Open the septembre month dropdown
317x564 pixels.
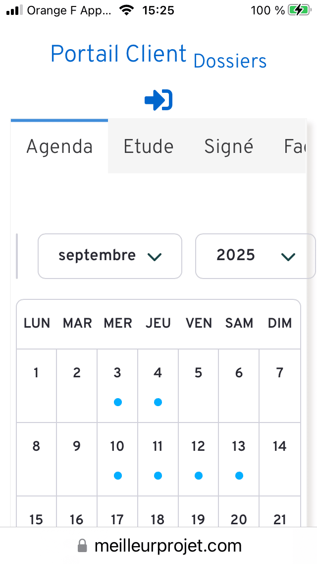(110, 256)
